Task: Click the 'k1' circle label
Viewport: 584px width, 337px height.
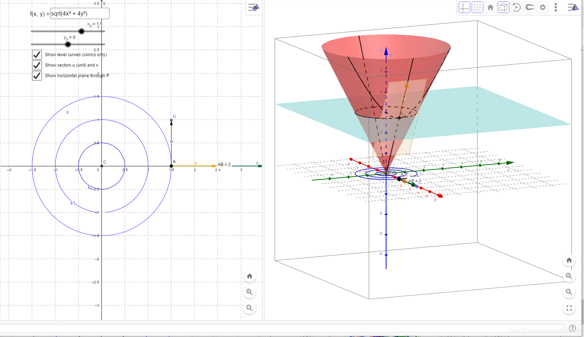Action: [73, 203]
